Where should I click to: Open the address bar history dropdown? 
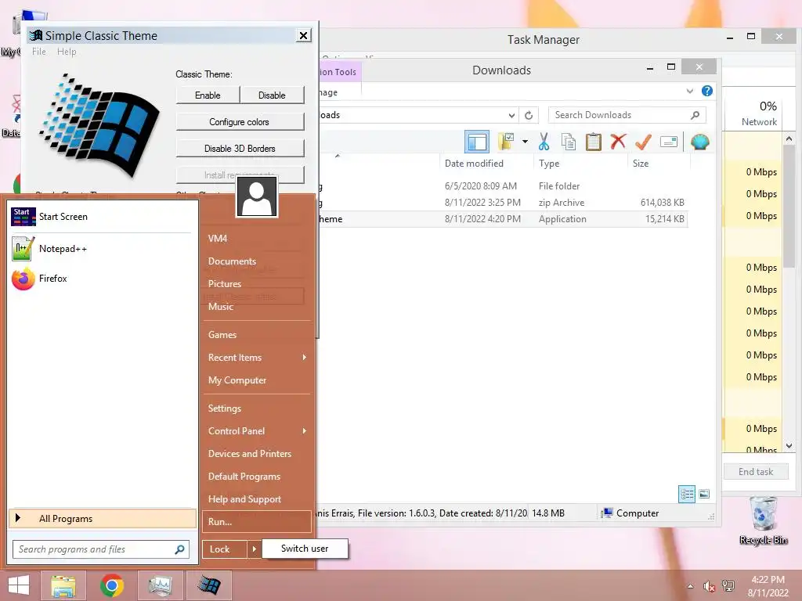point(511,116)
